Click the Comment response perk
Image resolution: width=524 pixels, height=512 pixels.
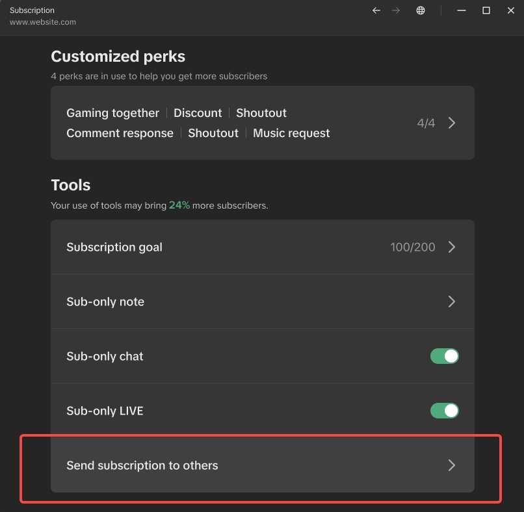click(120, 133)
